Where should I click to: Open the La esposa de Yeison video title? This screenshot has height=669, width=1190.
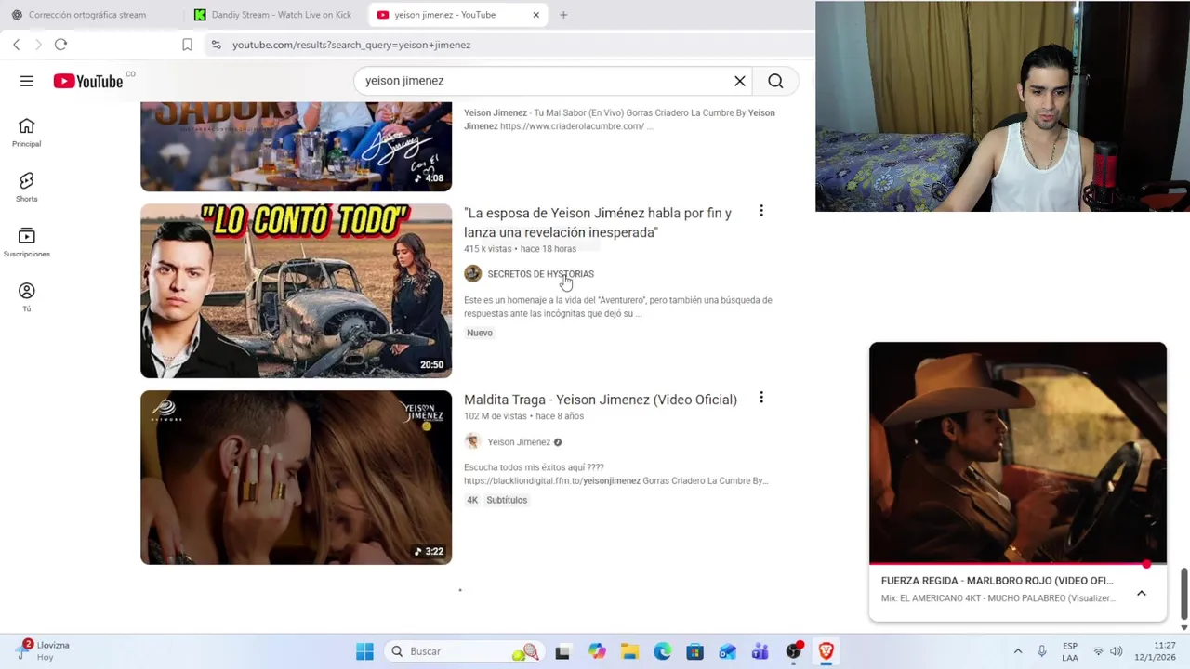pos(598,222)
